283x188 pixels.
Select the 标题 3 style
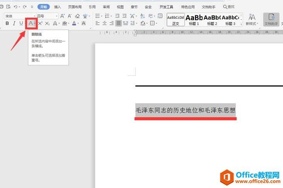pos(230,20)
